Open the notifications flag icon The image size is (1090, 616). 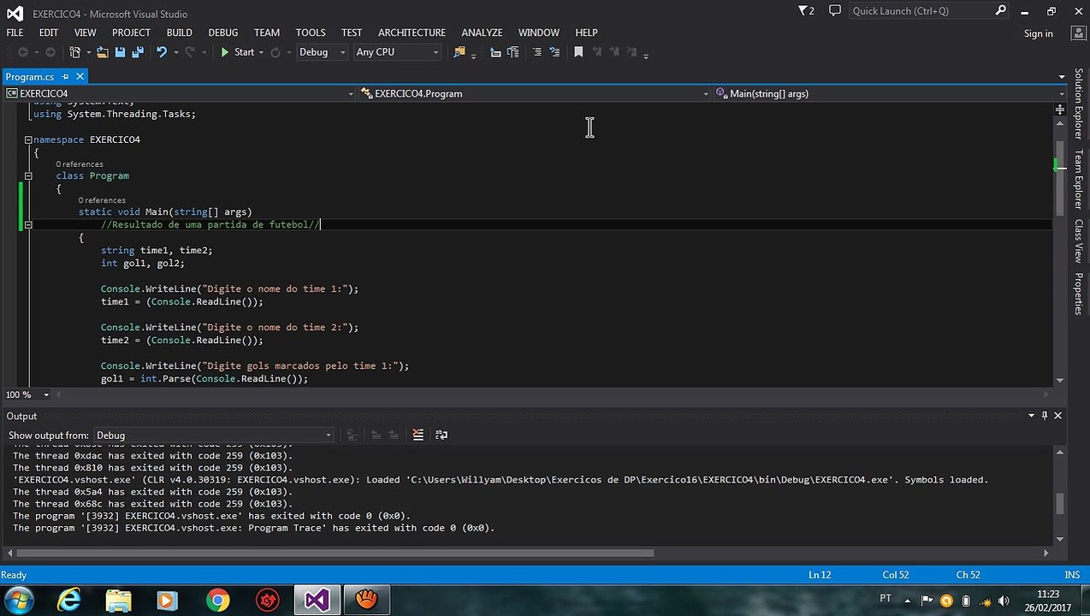point(807,11)
